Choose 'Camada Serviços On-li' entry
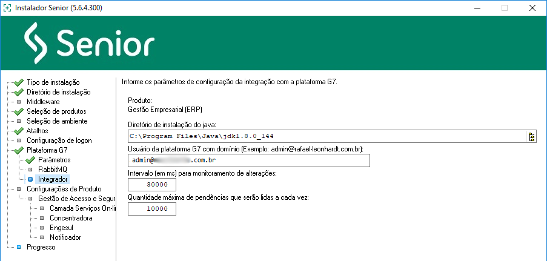547x261 pixels. tap(82, 208)
